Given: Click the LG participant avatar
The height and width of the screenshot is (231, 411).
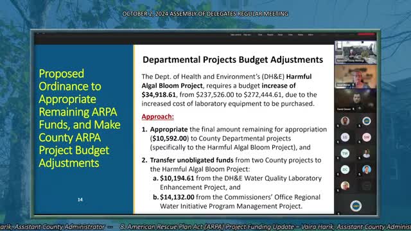Looking at the screenshot, I should tap(345, 137).
